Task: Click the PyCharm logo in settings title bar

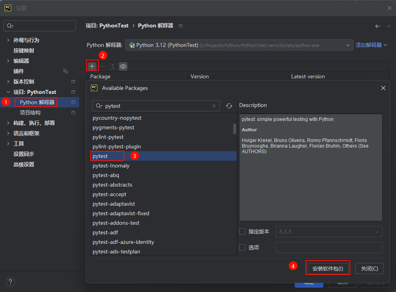Action: 8,8
